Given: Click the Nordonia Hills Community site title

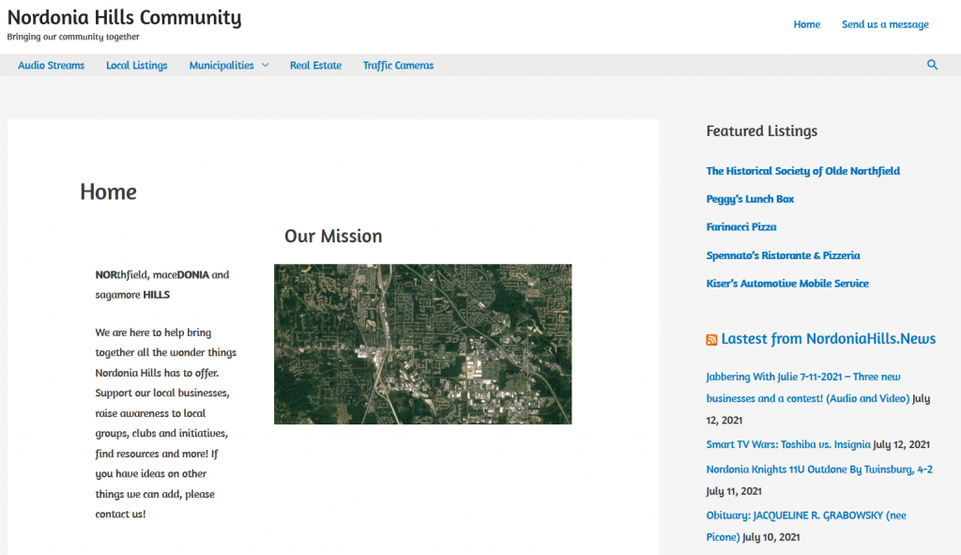Looking at the screenshot, I should [125, 17].
